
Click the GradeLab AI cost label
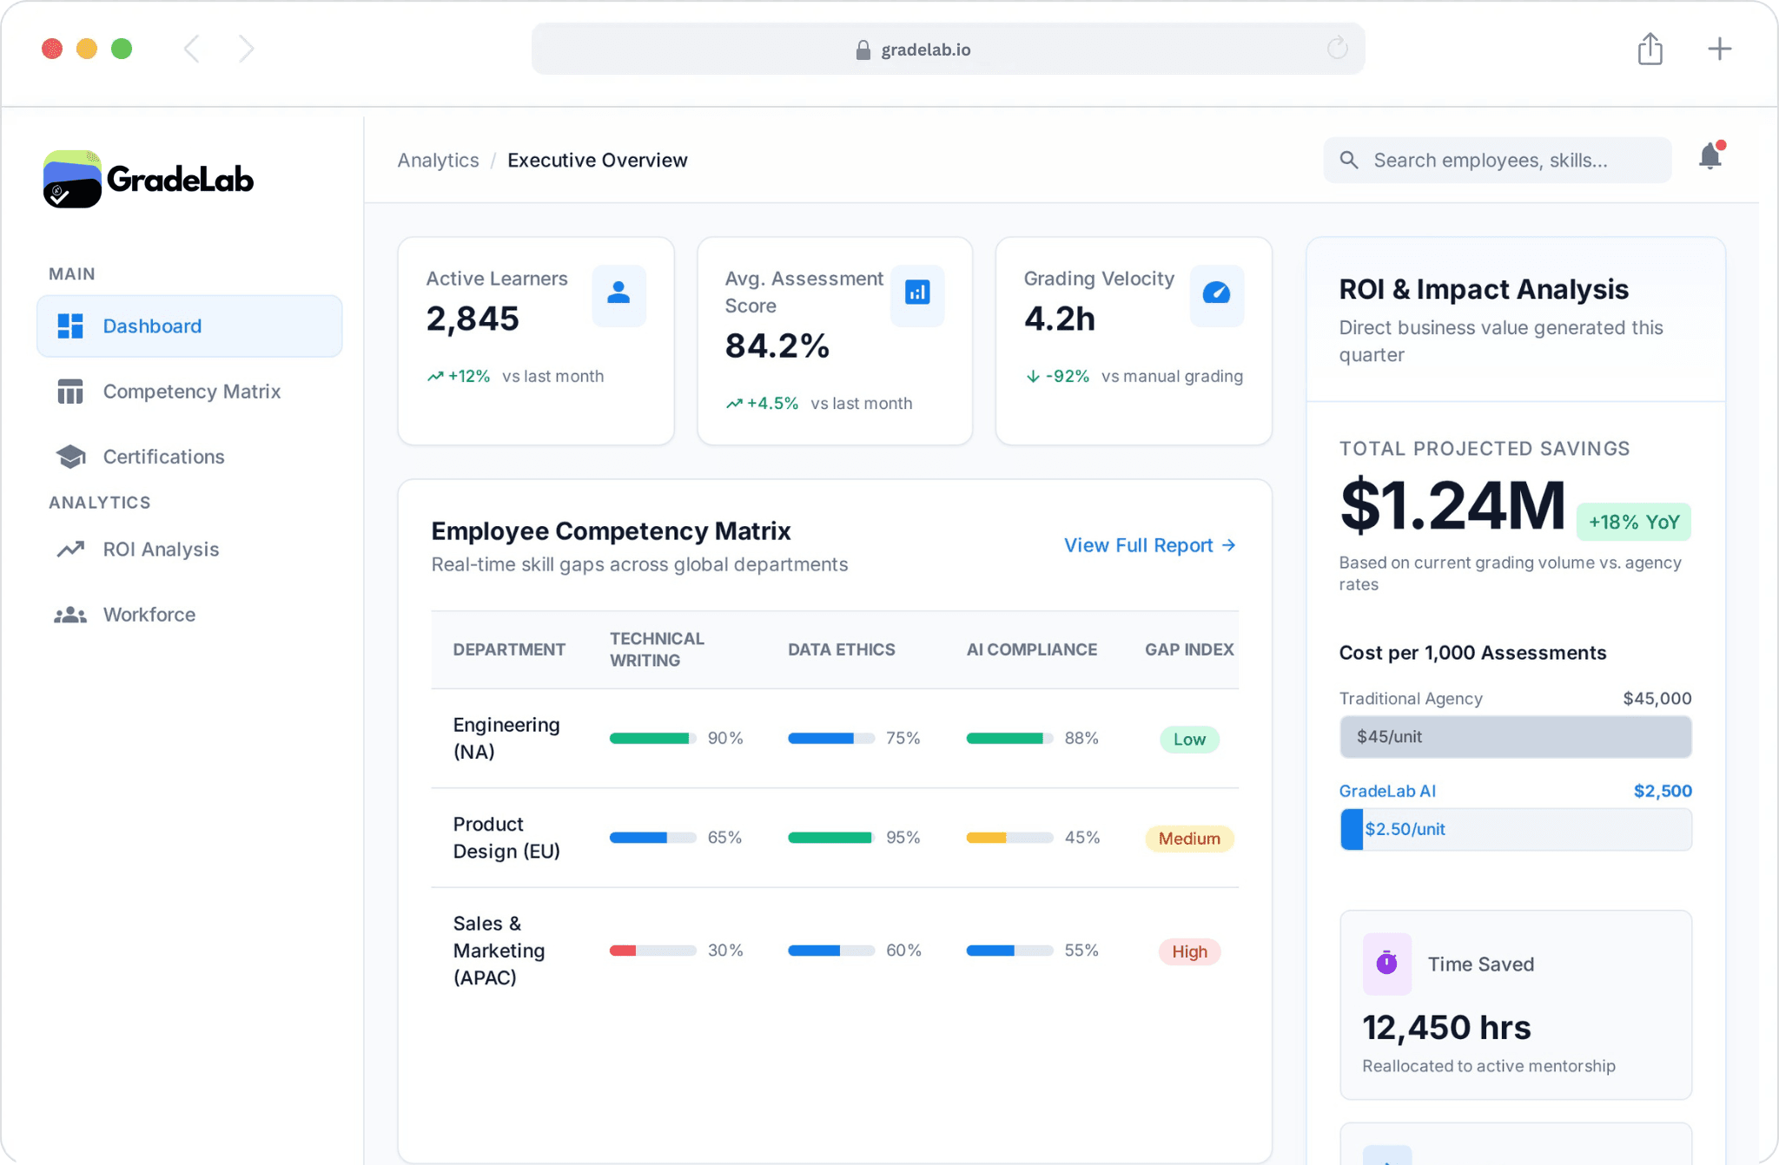[x=1387, y=791]
